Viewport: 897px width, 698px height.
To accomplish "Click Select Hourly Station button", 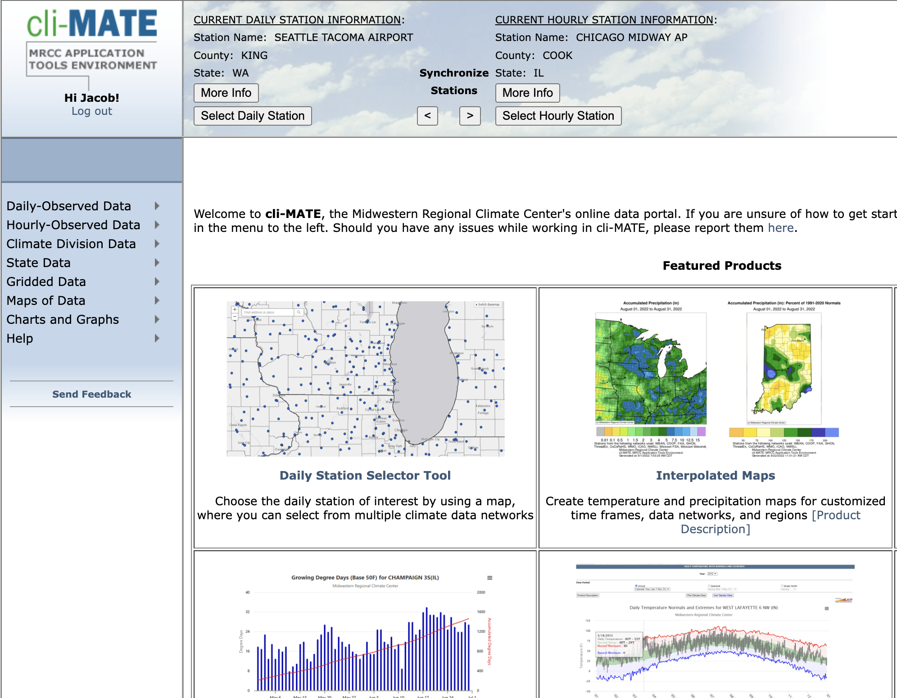I will [x=558, y=116].
